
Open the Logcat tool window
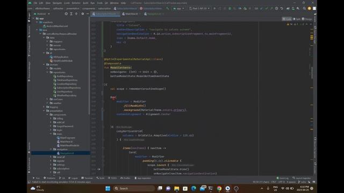[x=73, y=178]
